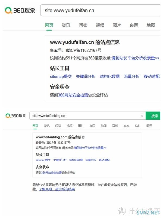163x218 pixels.
Task: Open 360网站安全检测 link in feifanblog.com panel
Action: [x=51, y=172]
